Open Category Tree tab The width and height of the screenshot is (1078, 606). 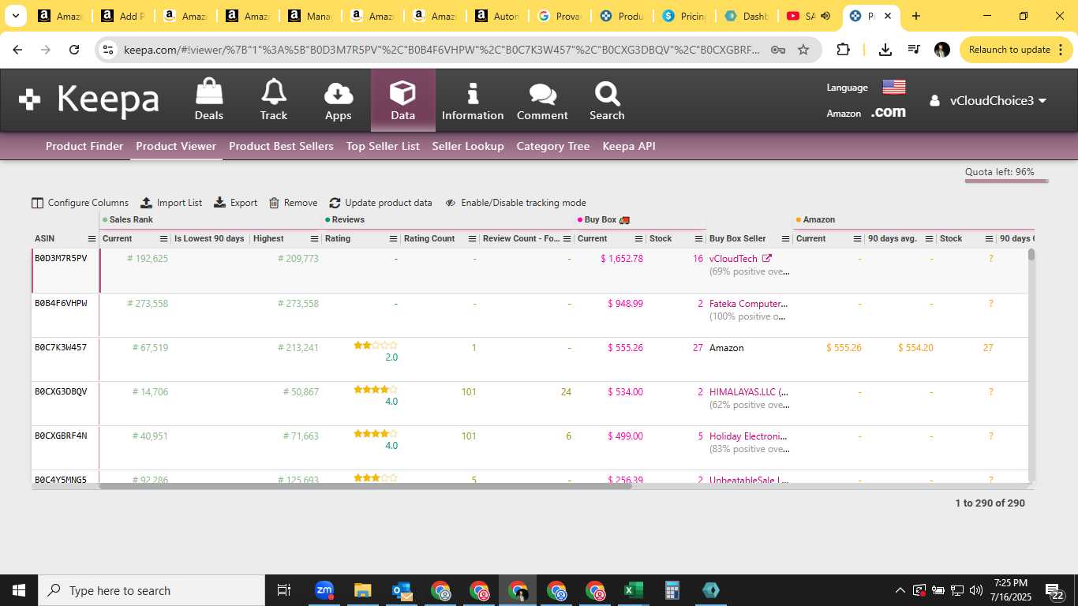[x=553, y=146]
